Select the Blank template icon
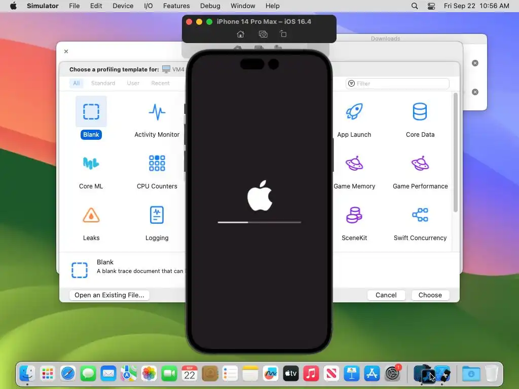Viewport: 519px width, 389px height. (91, 111)
